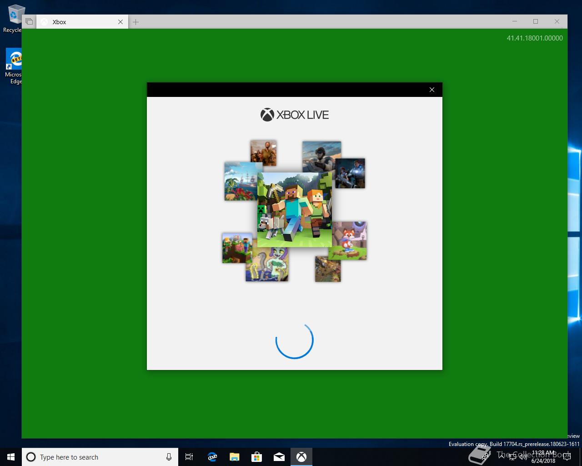Minimize the Xbox window

click(x=515, y=21)
